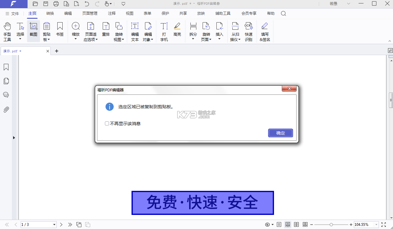
Task: Open the 帮助 ribbon tab
Action: coord(271,13)
